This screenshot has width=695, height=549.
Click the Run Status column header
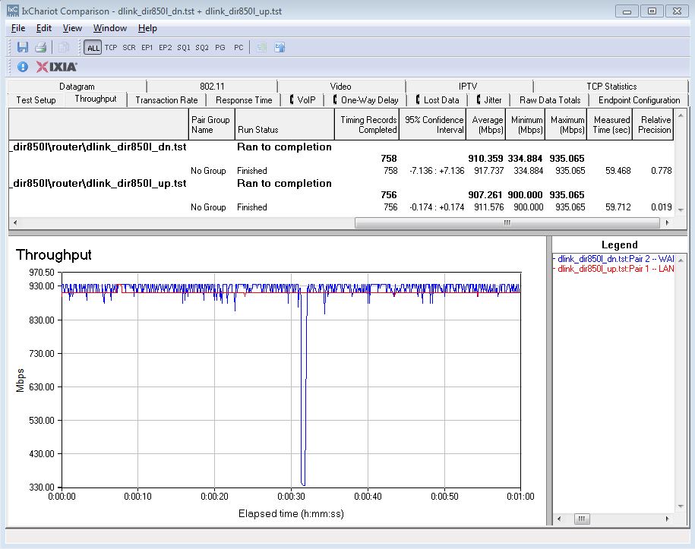pyautogui.click(x=285, y=125)
